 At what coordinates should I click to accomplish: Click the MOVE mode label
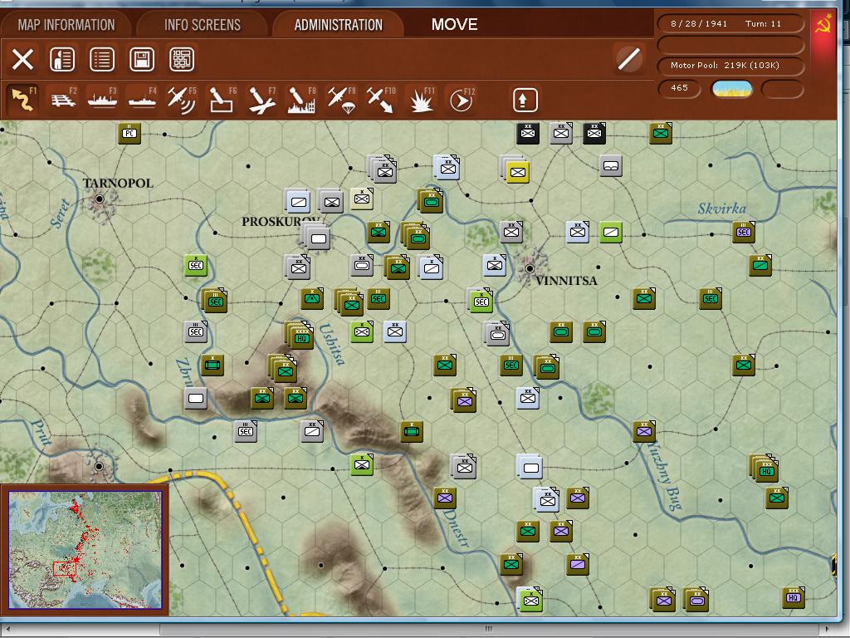click(x=454, y=24)
